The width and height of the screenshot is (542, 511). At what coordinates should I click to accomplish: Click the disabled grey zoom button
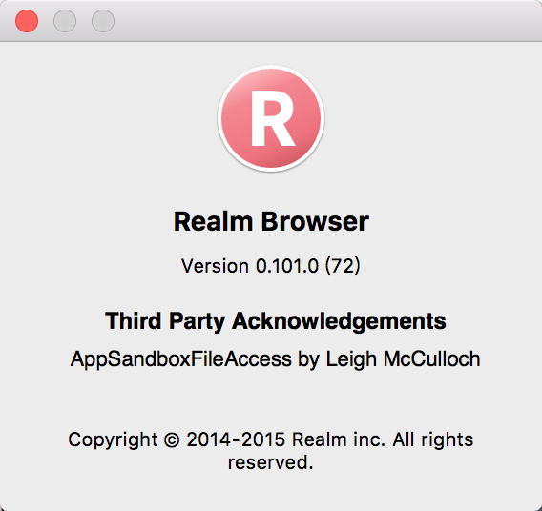[x=103, y=21]
